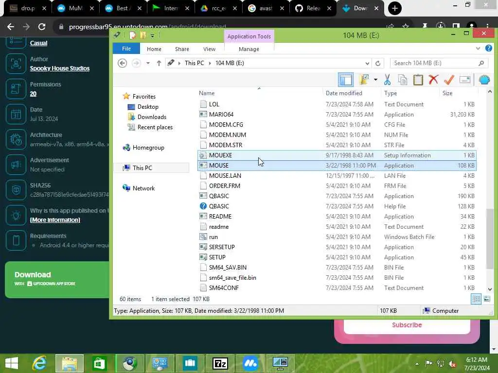Open a new browser tab with plus
The height and width of the screenshot is (373, 498).
(395, 8)
